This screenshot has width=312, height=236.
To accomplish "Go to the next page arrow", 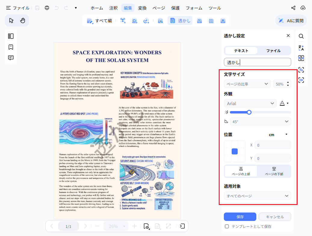I will [85, 226].
